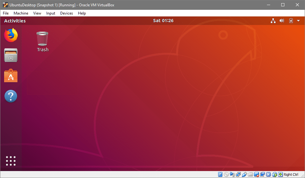
Task: Open the Input menu
Action: (51, 13)
